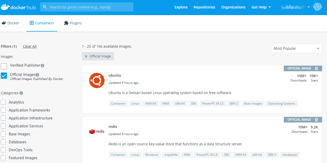The width and height of the screenshot is (327, 163).
Task: Expand the Get Help menu
Action: coord(261,7)
